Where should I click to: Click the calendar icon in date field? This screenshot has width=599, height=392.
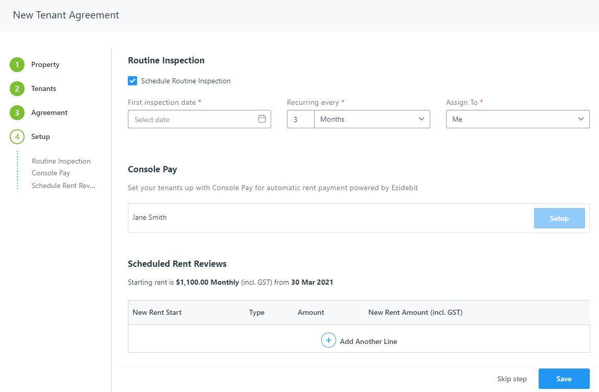click(x=262, y=119)
